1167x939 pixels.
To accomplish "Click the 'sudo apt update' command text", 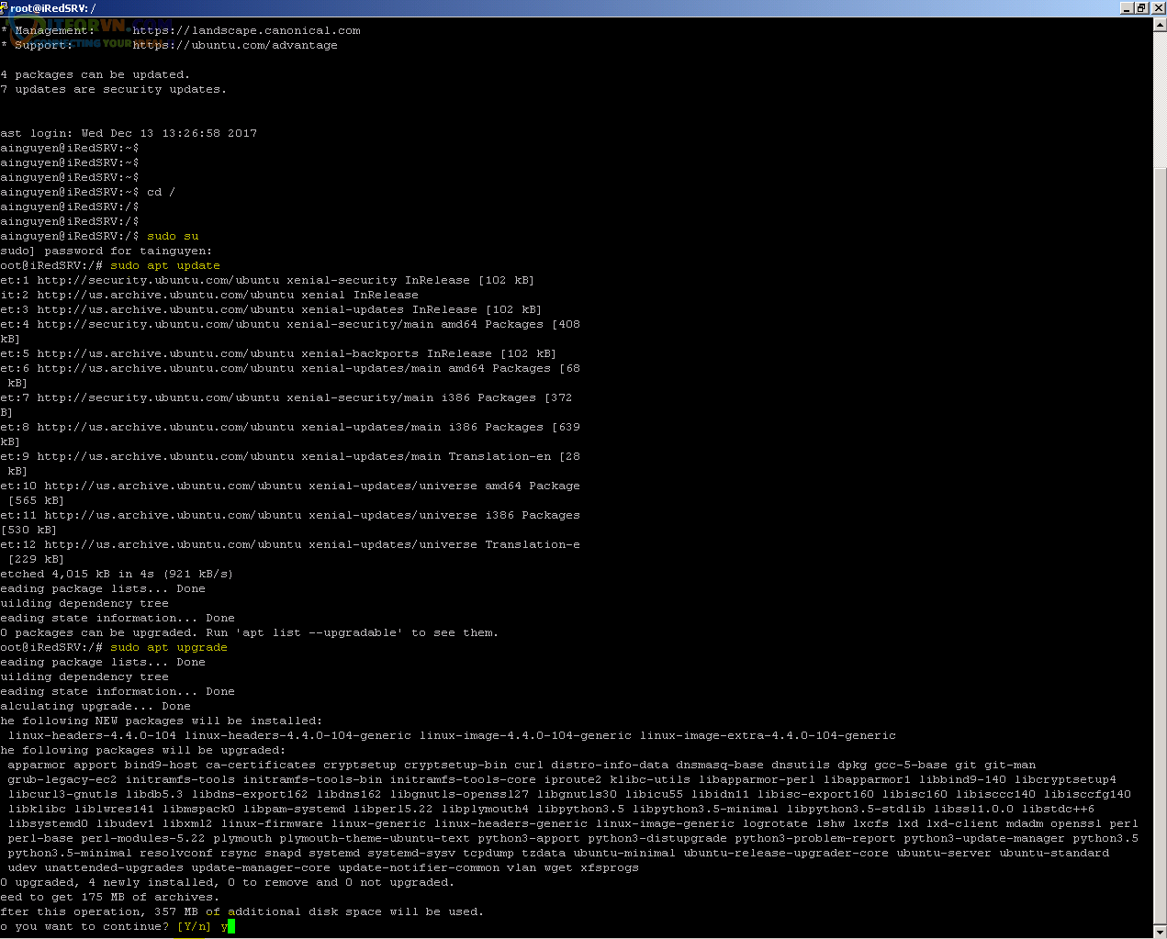I will pyautogui.click(x=165, y=265).
